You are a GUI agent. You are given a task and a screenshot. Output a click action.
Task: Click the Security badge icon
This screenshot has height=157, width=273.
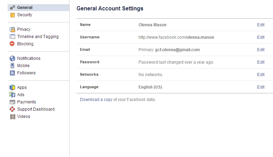click(12, 15)
